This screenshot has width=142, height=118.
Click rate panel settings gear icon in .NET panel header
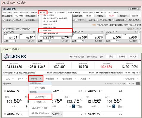coord(129,29)
